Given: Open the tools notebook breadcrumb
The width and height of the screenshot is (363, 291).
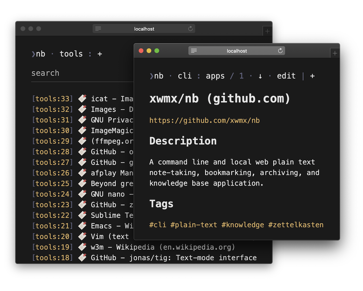Looking at the screenshot, I should point(71,54).
